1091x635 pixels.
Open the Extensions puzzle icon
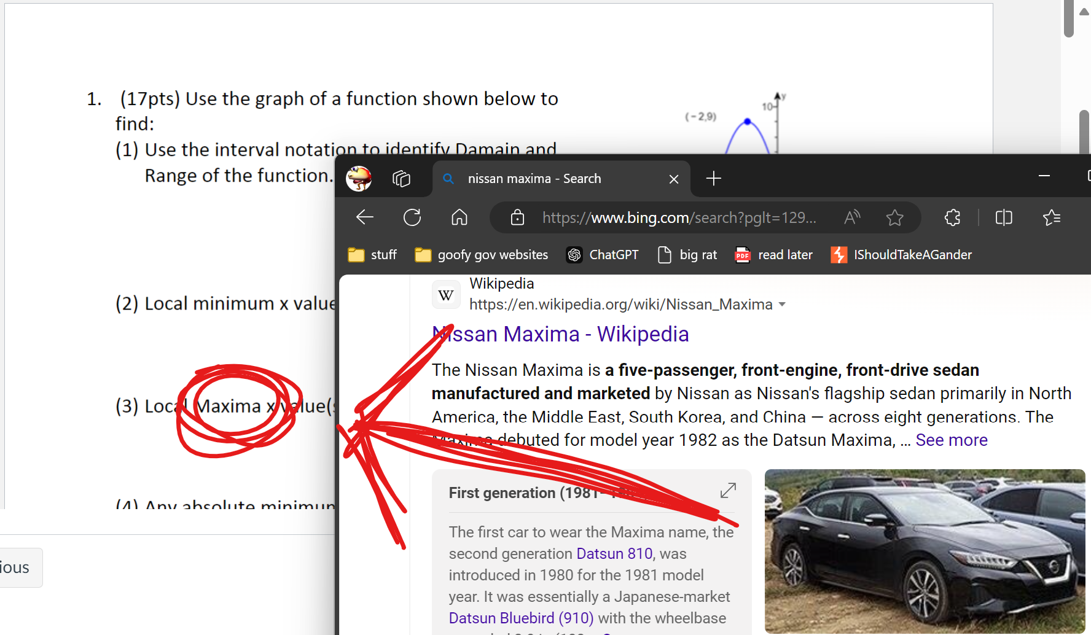click(x=952, y=217)
